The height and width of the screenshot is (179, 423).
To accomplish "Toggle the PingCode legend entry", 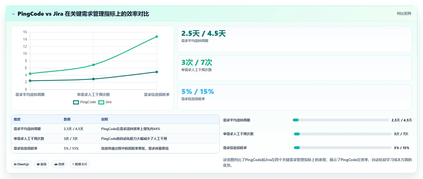I will point(84,102).
